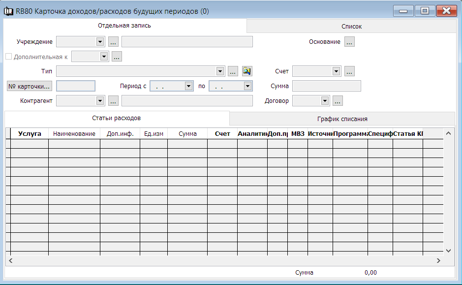
Task: Minimize the RB80 window
Action: (403, 11)
